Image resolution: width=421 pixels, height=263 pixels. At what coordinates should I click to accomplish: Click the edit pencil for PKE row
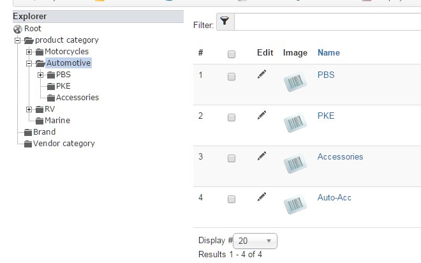[262, 116]
